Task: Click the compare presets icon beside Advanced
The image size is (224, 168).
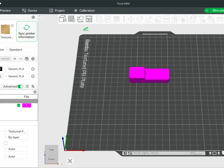Action: [x=33, y=86]
